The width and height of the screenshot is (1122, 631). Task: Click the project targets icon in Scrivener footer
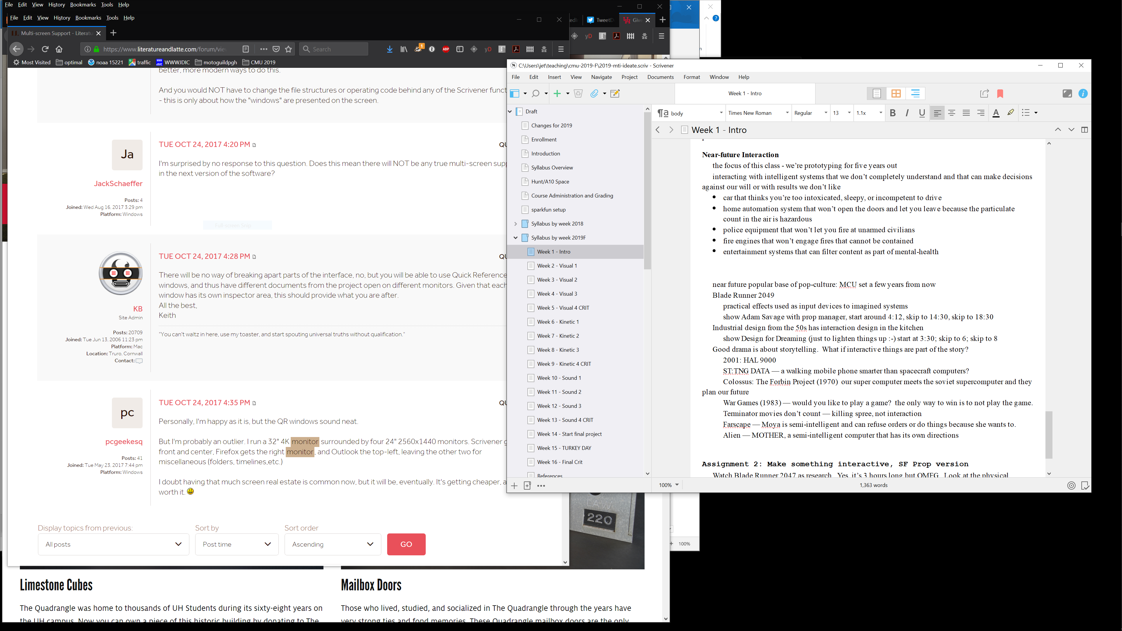tap(1071, 486)
